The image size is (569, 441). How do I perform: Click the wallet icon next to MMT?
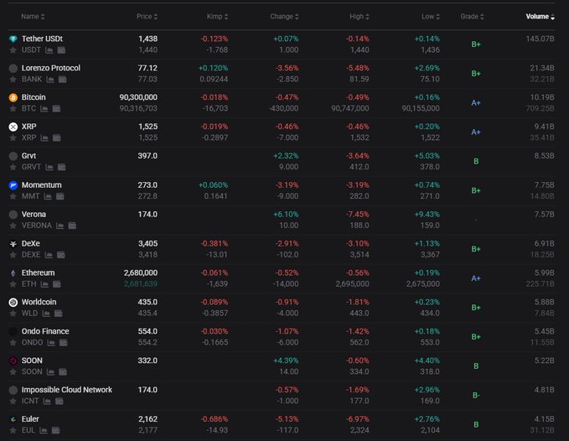(59, 196)
